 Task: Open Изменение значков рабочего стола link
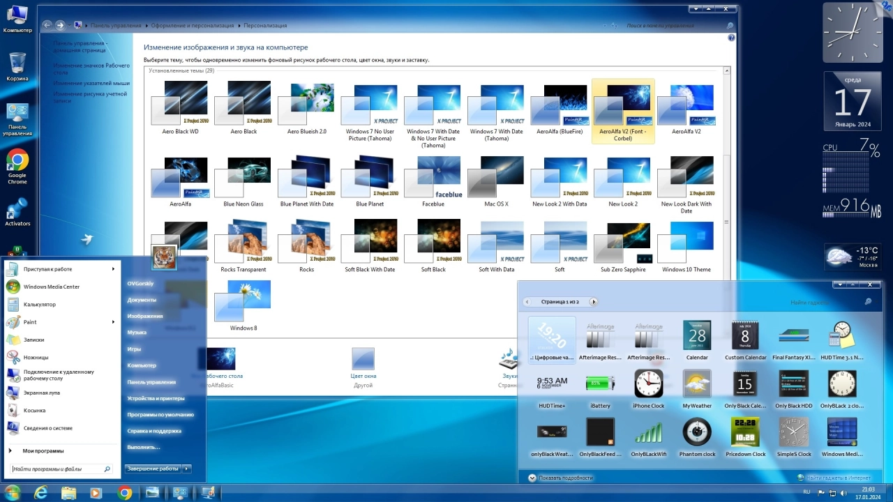coord(91,68)
